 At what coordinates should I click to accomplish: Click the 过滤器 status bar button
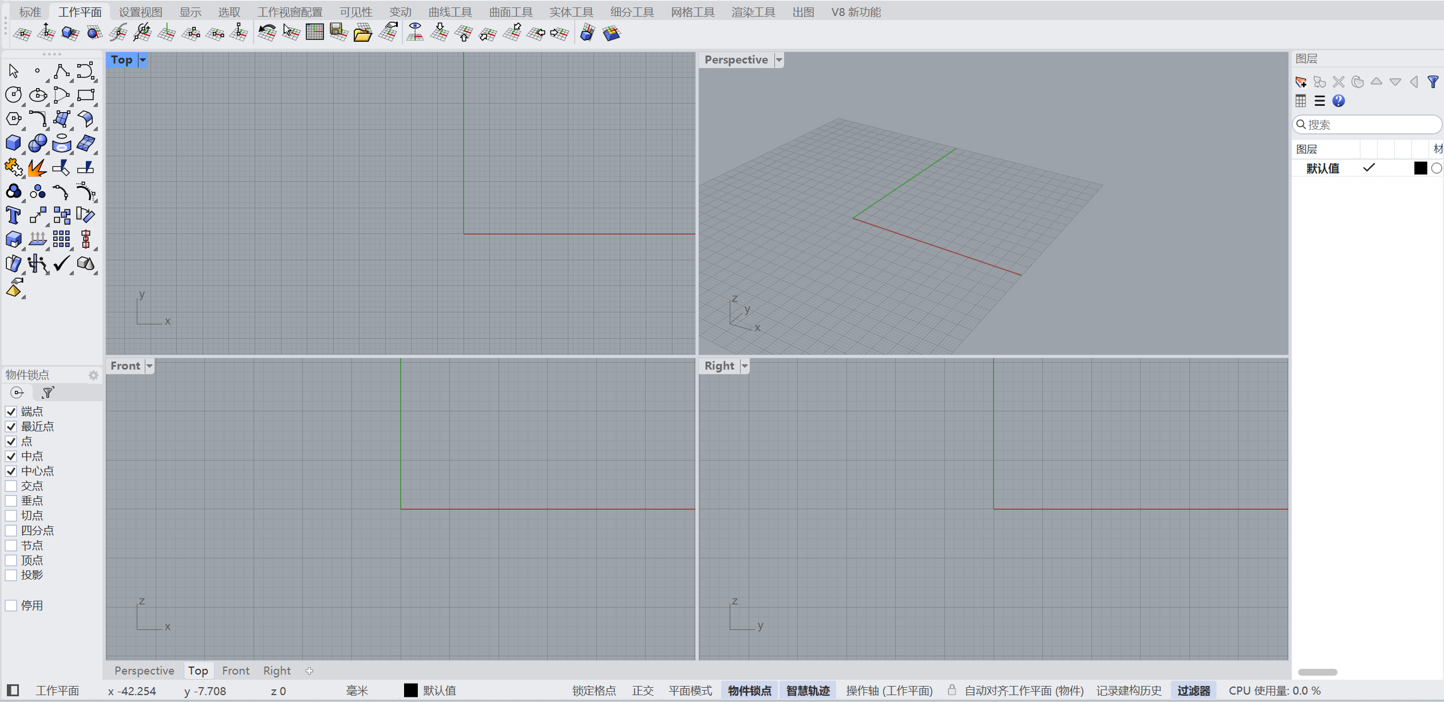(1194, 691)
